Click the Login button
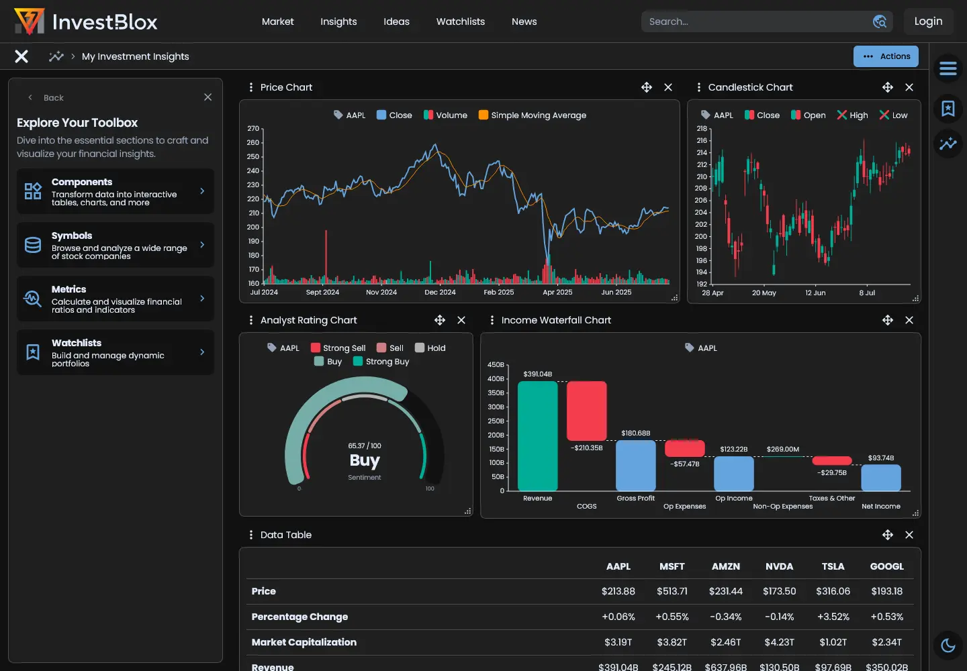Viewport: 967px width, 671px height. [928, 21]
